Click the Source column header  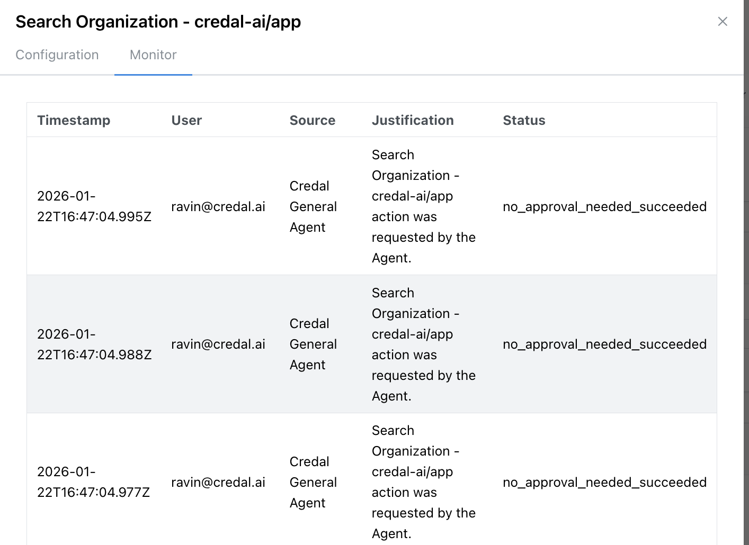point(312,120)
